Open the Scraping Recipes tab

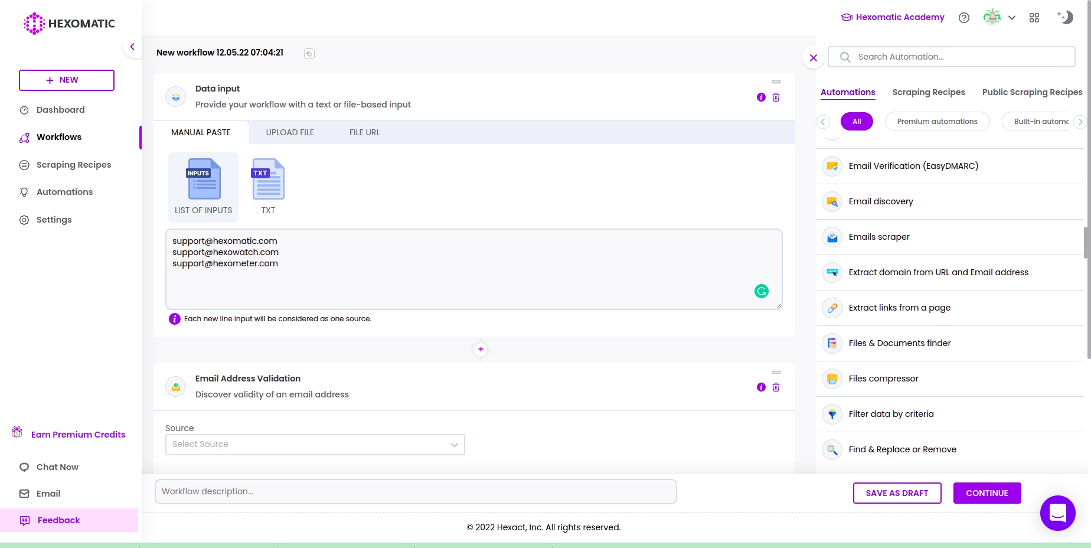pos(929,92)
